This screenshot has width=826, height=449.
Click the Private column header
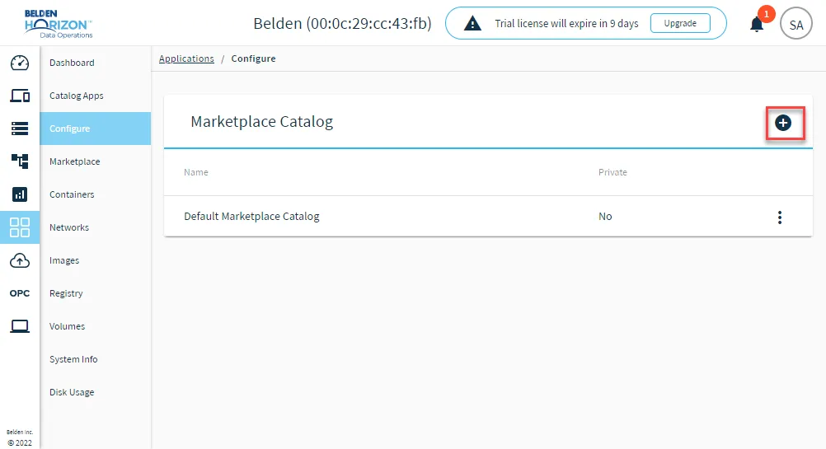click(612, 172)
